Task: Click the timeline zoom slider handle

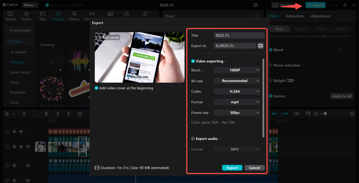Action: click(x=325, y=114)
